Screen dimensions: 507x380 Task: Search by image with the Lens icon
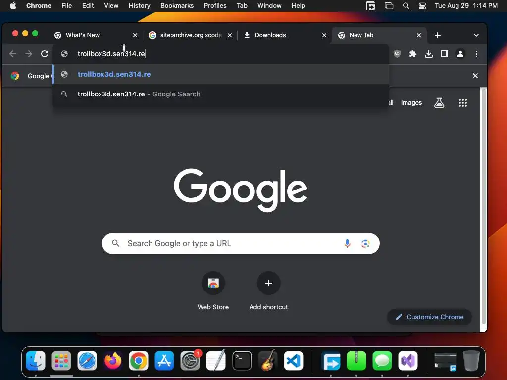click(365, 243)
